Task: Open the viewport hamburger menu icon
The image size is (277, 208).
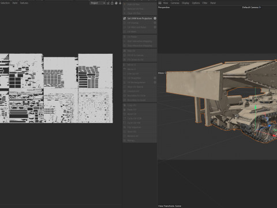Action: [160, 3]
